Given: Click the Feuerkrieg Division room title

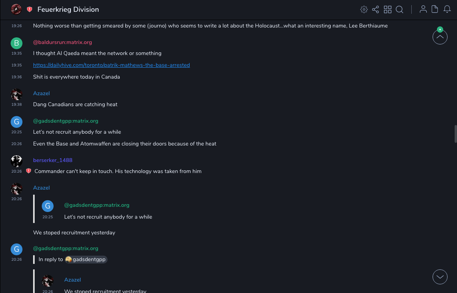Looking at the screenshot, I should click(68, 9).
